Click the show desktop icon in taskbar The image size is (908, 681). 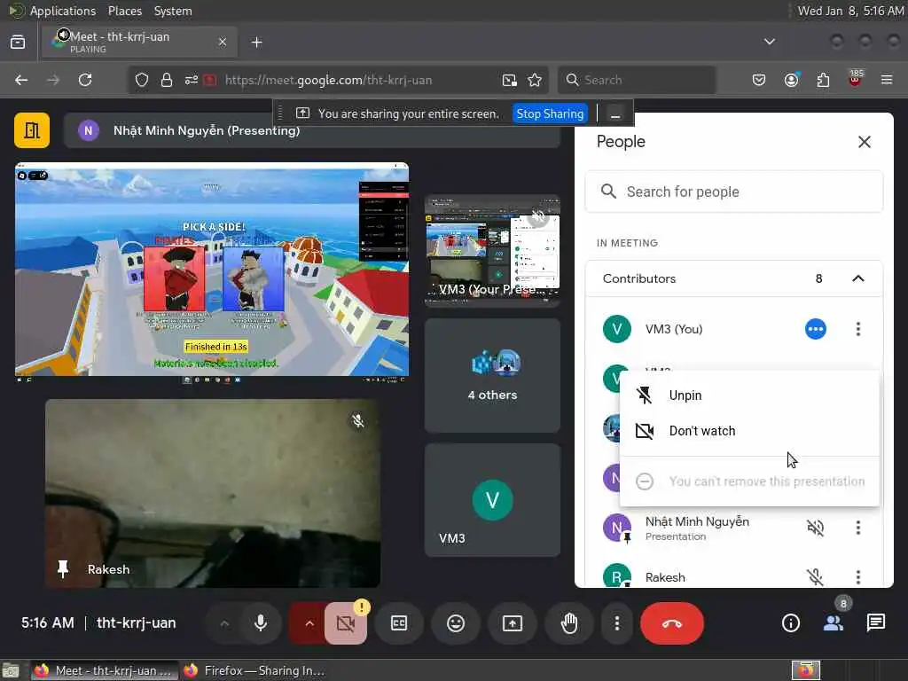11,670
